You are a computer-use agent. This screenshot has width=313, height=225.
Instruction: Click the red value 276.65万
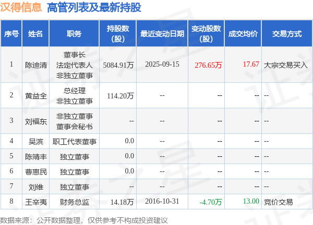click(208, 65)
